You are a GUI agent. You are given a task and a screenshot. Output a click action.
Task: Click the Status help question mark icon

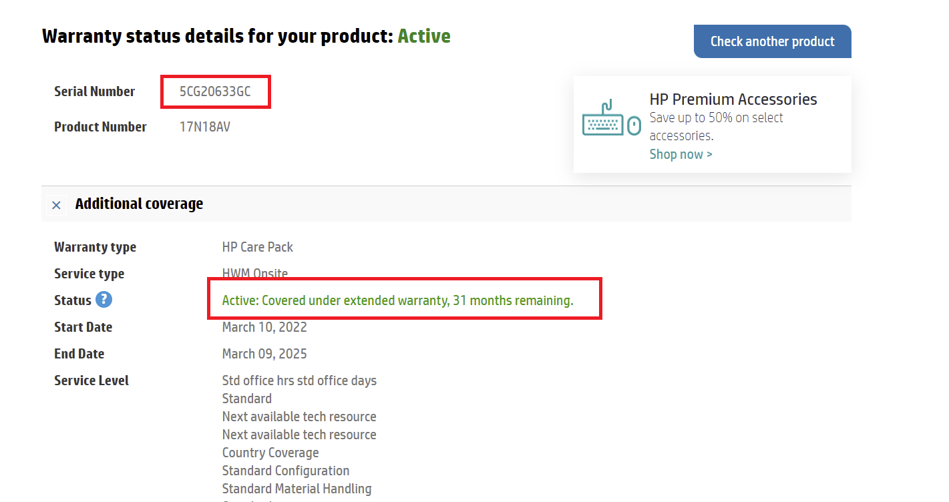[x=104, y=300]
